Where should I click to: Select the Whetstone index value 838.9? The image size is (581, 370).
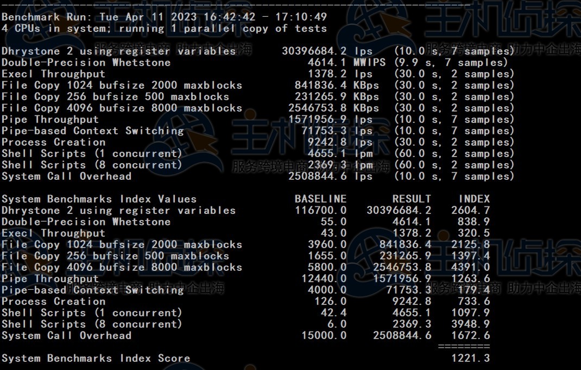pyautogui.click(x=474, y=222)
